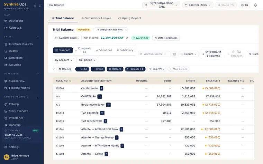Click the collapse sidebar panel icon
This screenshot has height=164, width=263.
coord(40,6)
